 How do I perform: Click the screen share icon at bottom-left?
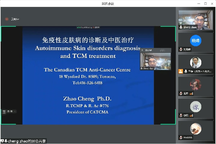(2, 141)
